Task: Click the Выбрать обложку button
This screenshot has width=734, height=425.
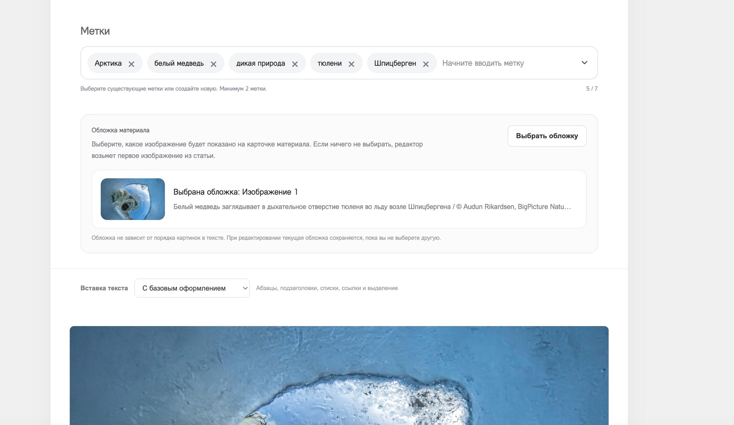Action: click(x=547, y=136)
